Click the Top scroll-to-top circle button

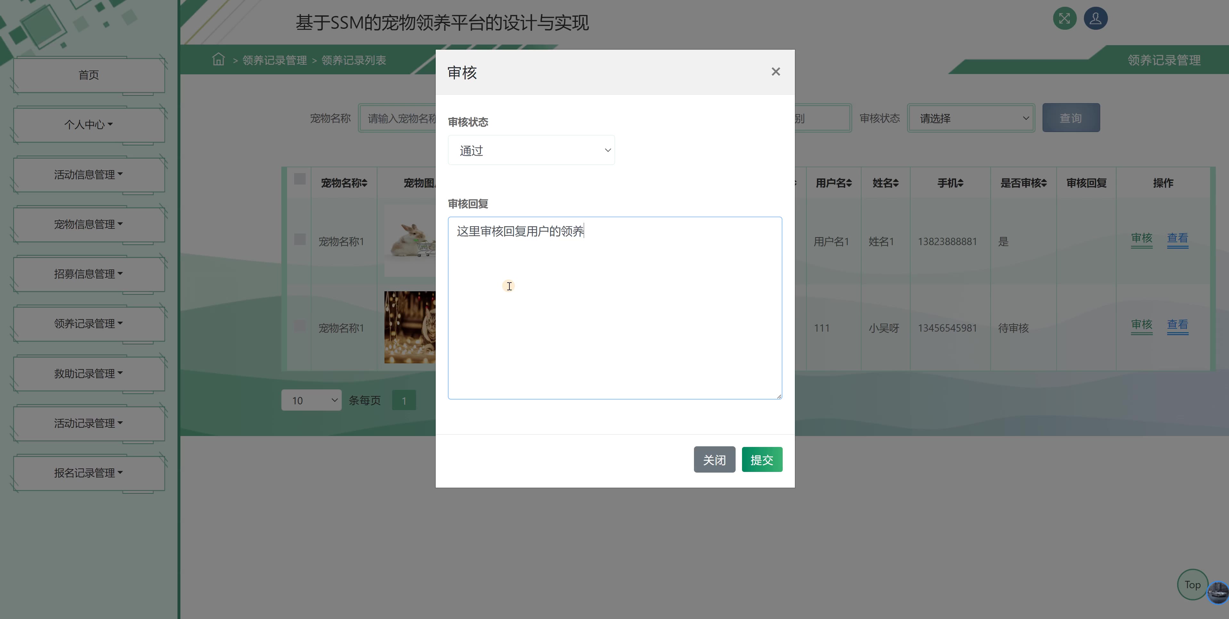pos(1192,585)
